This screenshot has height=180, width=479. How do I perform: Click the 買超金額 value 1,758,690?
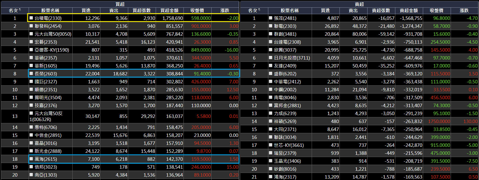point(172,18)
